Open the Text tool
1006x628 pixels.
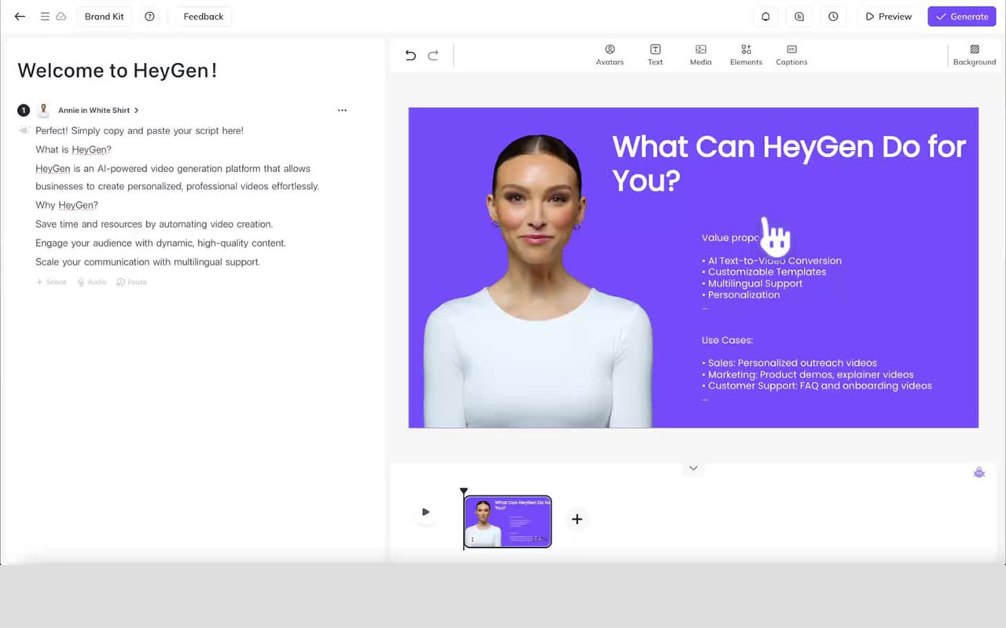click(x=655, y=55)
